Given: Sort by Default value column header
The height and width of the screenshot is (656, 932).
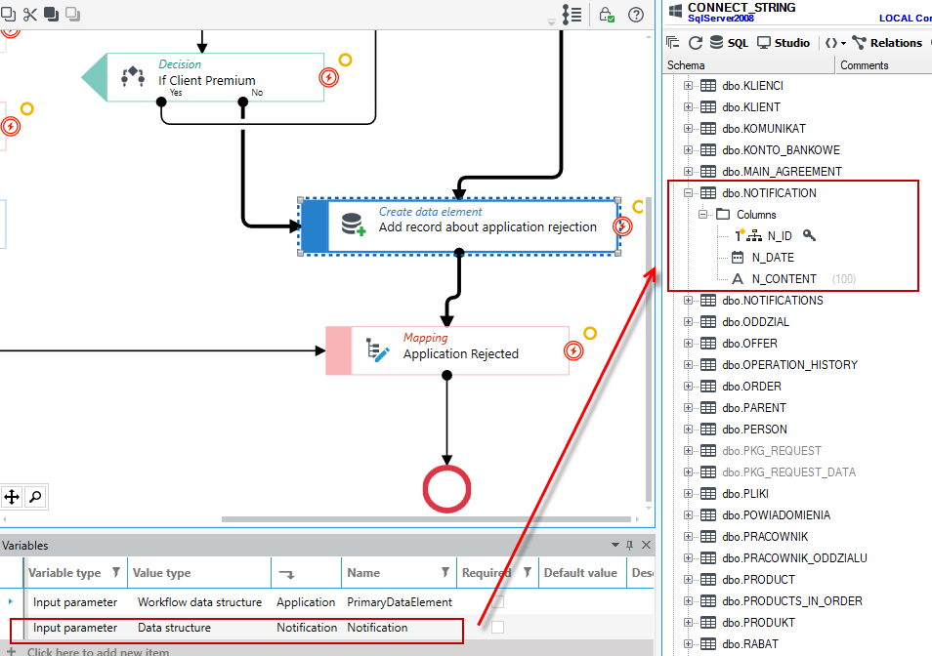Looking at the screenshot, I should pos(582,573).
